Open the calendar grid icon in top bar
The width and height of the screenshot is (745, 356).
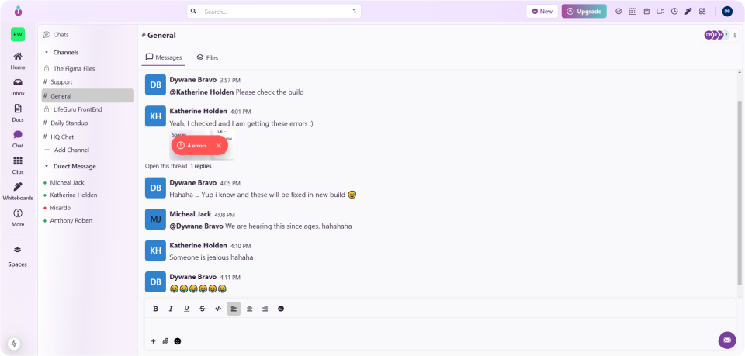(632, 12)
